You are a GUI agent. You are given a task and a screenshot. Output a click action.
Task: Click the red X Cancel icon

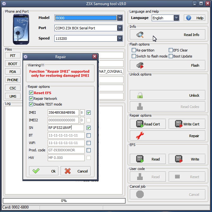click(x=68, y=171)
